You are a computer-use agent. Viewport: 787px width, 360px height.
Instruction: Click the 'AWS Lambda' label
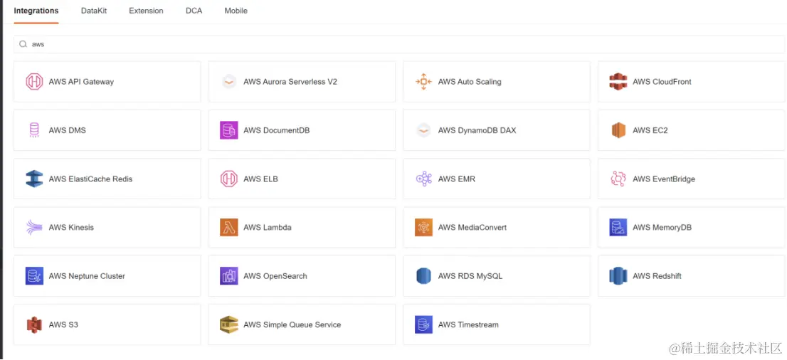pos(268,228)
